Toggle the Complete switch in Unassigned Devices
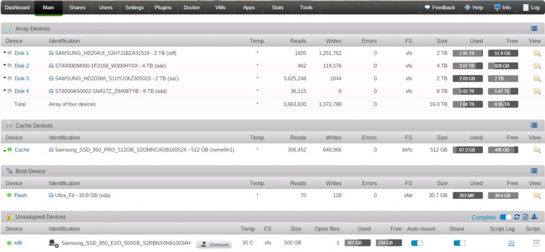545x252 pixels. [x=505, y=217]
